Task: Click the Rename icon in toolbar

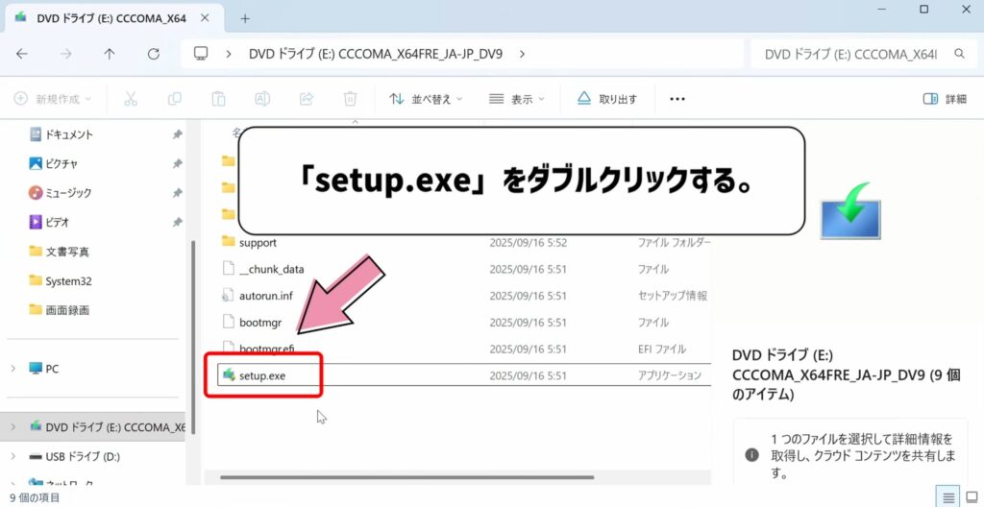Action: click(x=262, y=99)
